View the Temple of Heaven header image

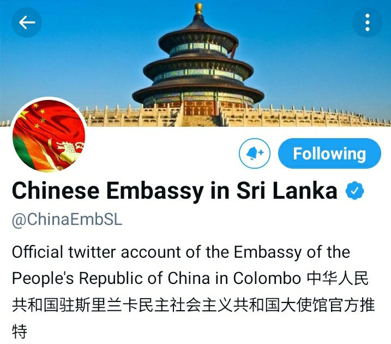coord(195,63)
